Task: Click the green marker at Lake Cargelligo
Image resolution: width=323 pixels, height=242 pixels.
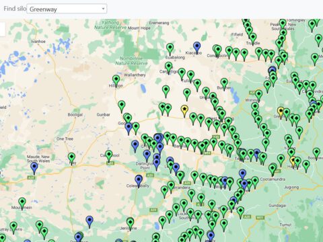Action: (x=169, y=68)
